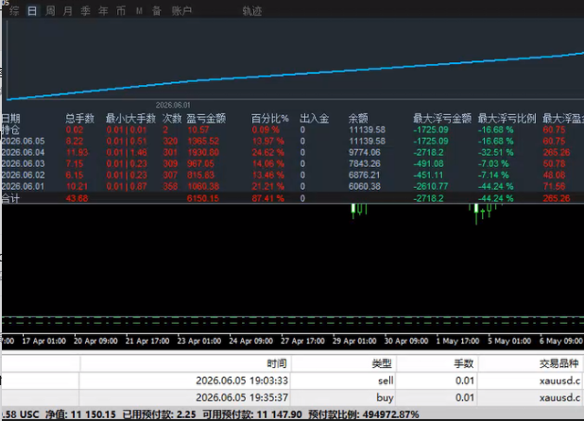Viewport: 584px width, 421px height.
Task: Switch to the 综 summary tab
Action: point(14,10)
